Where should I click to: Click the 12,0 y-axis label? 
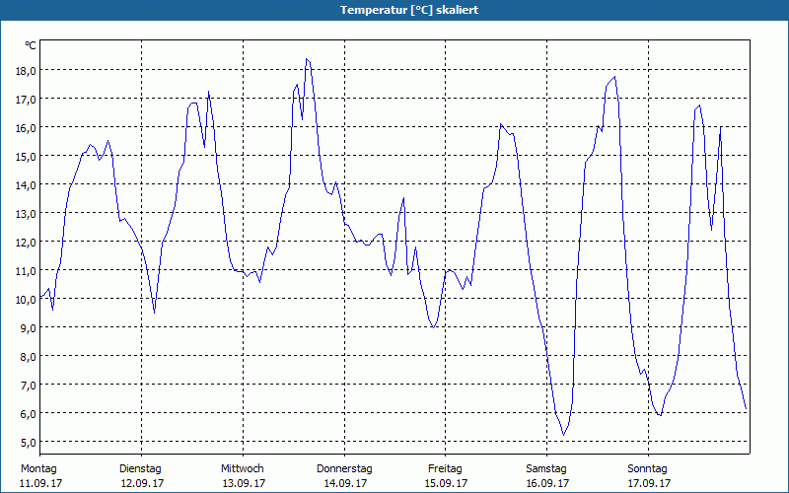point(26,243)
